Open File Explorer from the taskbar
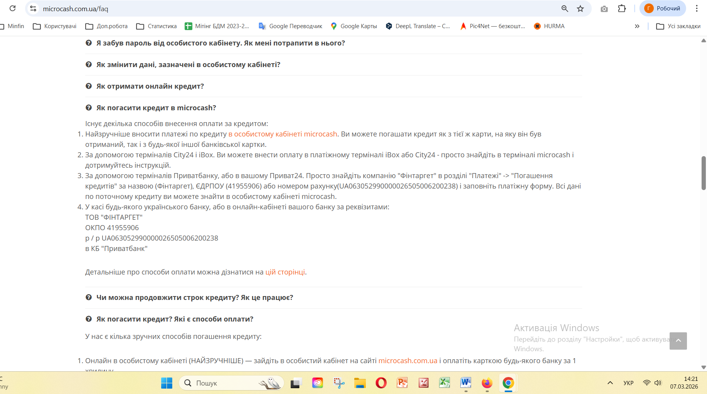 click(360, 383)
